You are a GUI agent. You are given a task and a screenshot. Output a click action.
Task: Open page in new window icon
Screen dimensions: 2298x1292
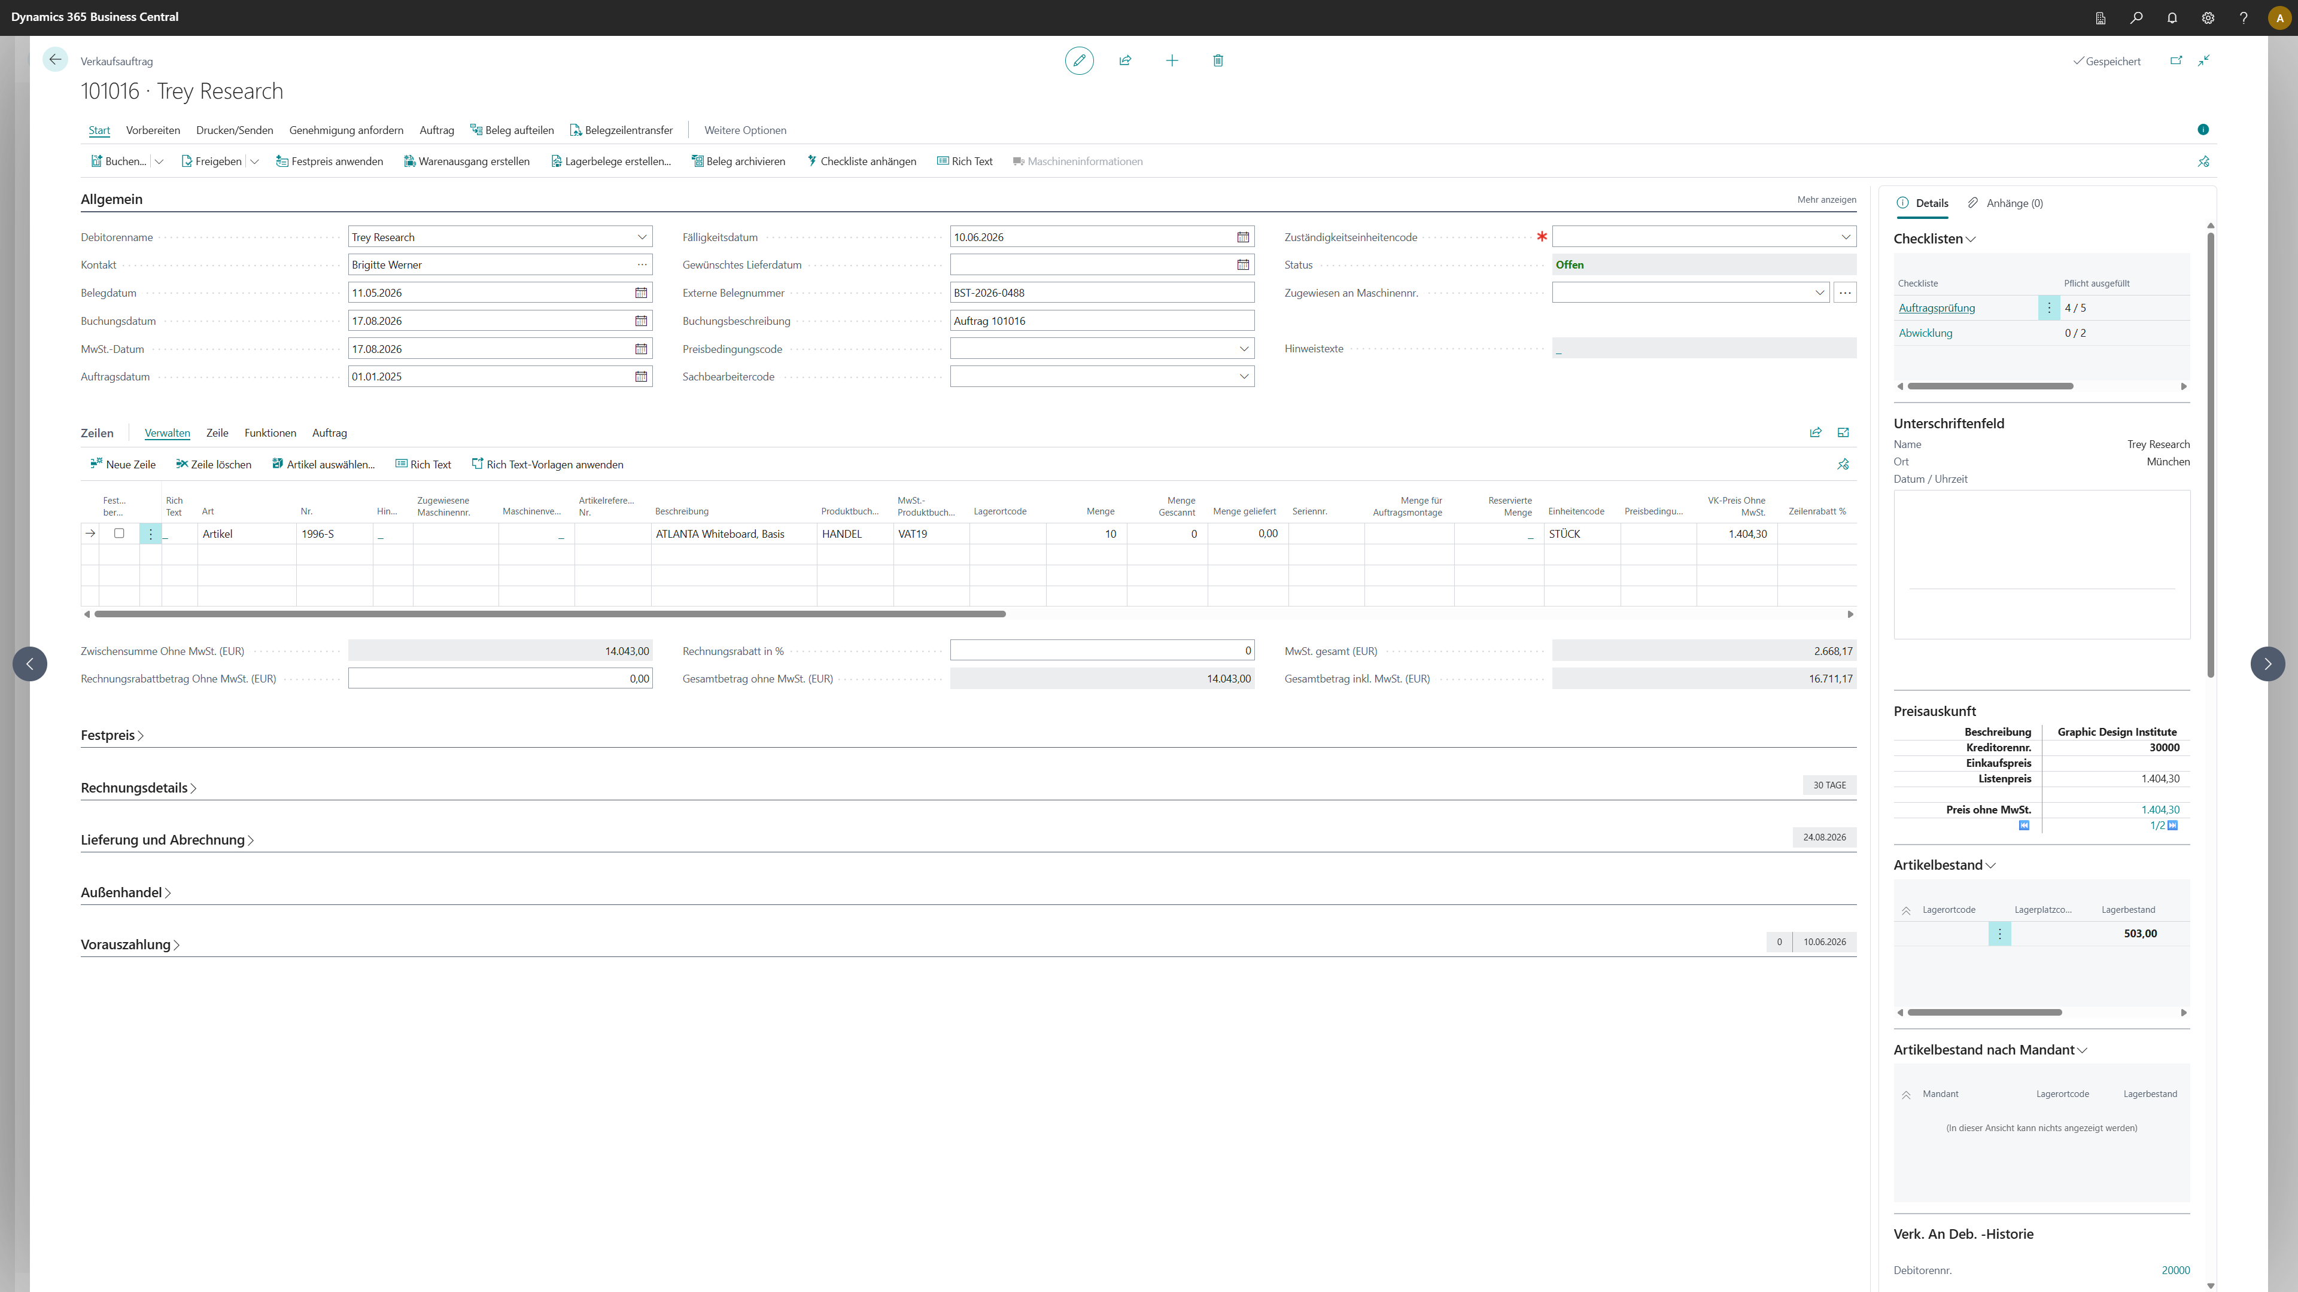coord(2176,60)
